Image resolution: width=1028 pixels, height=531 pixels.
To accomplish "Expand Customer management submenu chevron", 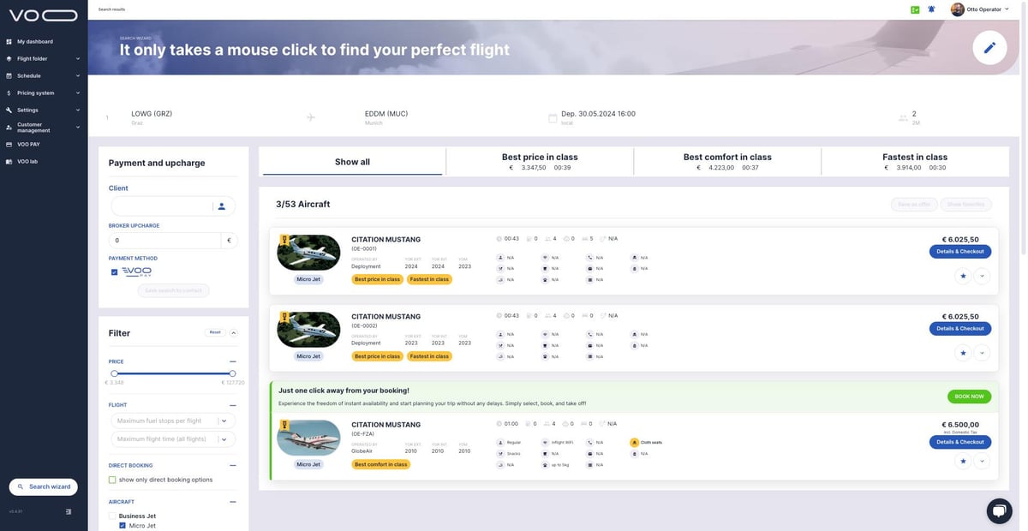I will click(x=78, y=127).
